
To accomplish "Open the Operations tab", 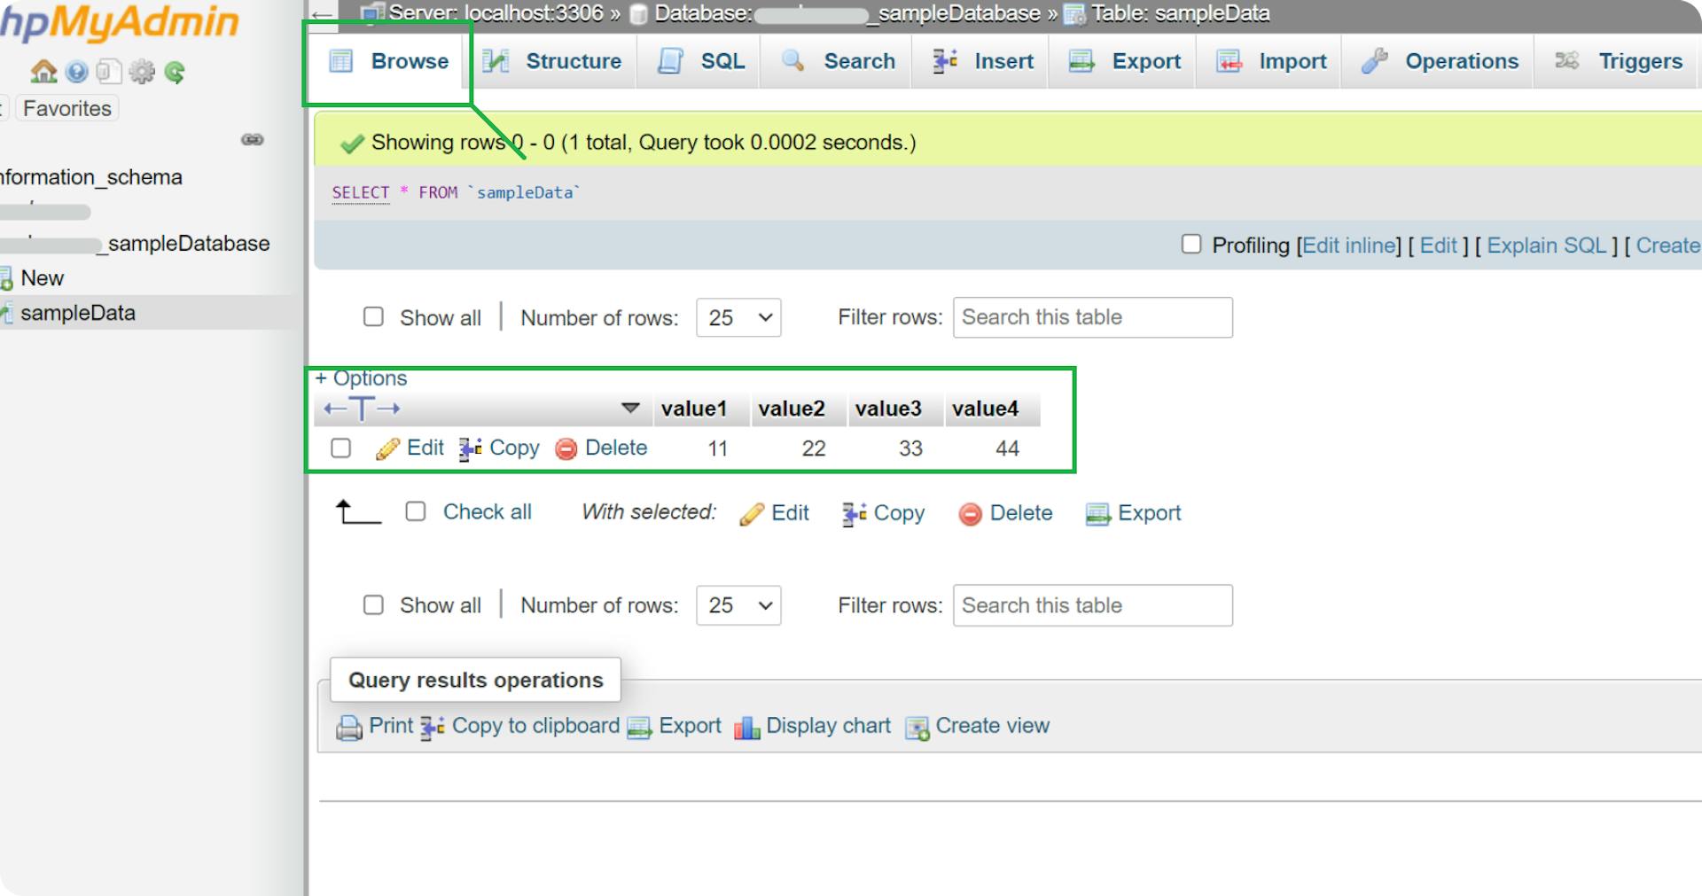I will (x=1440, y=61).
